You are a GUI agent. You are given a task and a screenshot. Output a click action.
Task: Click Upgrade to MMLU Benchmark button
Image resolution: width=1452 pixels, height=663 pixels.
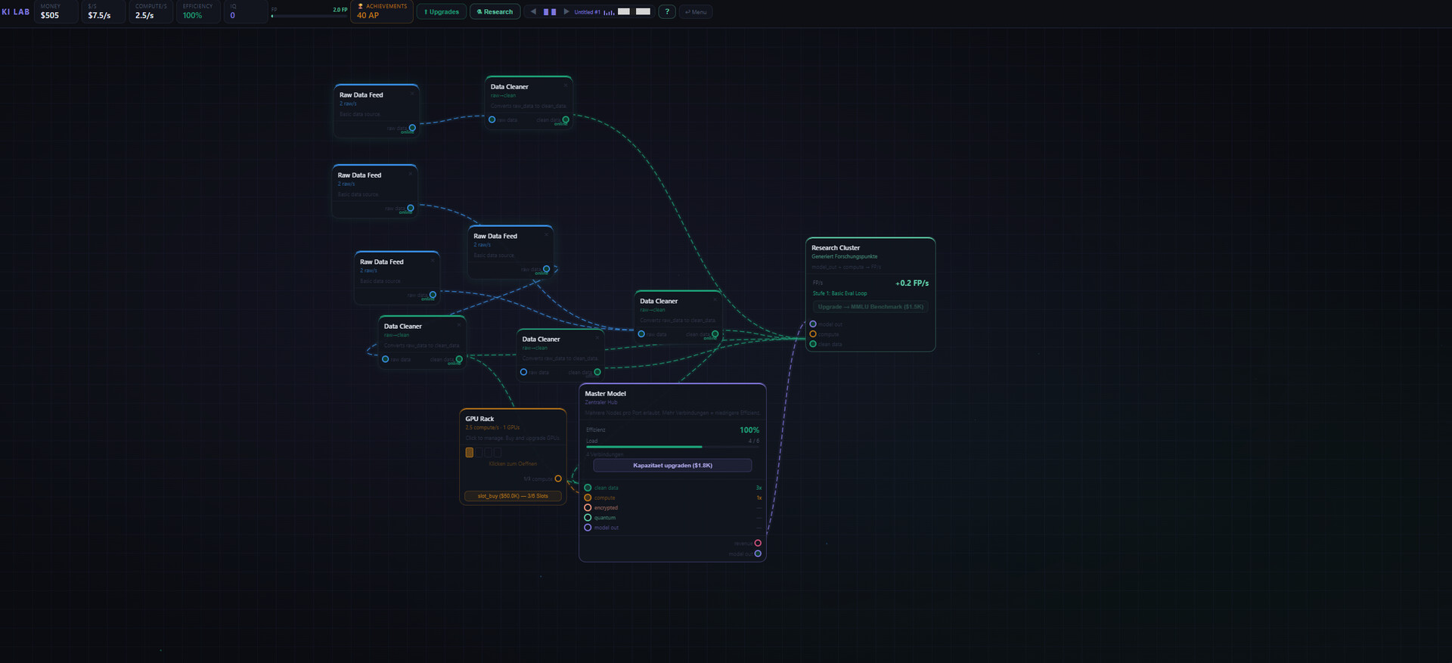pos(870,307)
